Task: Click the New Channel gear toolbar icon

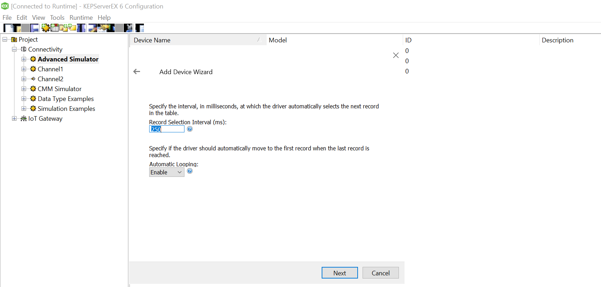Action: (45, 28)
